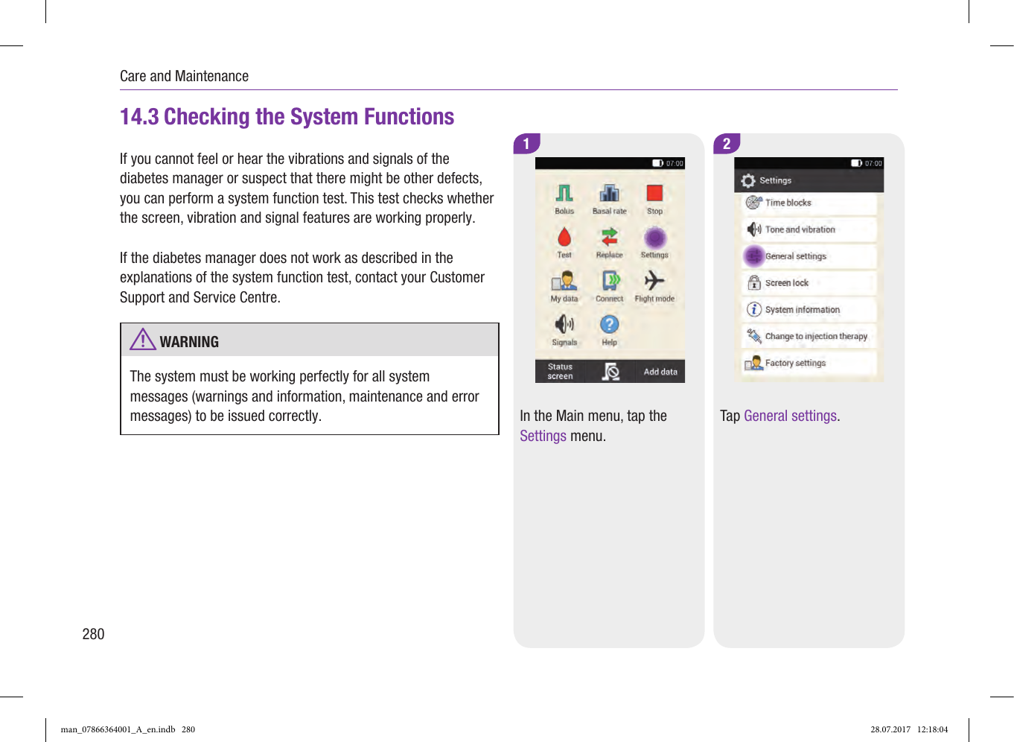The width and height of the screenshot is (1014, 742).
Task: Click the footer 'man_07866364001_A_en.indb 280'
Action: pyautogui.click(x=127, y=729)
